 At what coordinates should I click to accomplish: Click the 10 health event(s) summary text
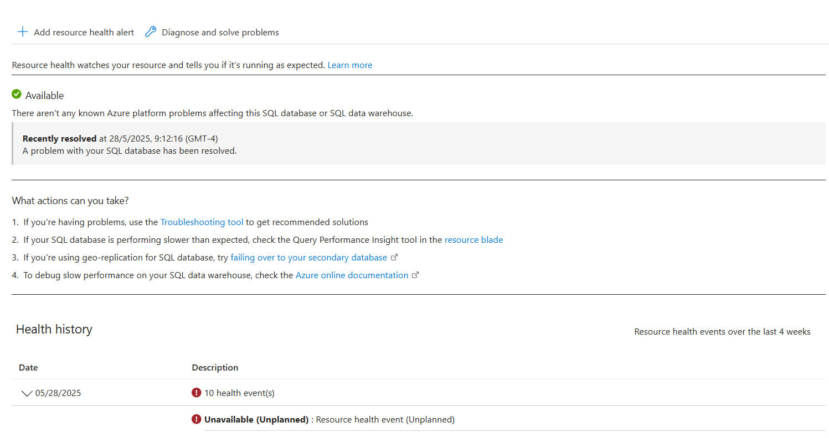(x=239, y=393)
